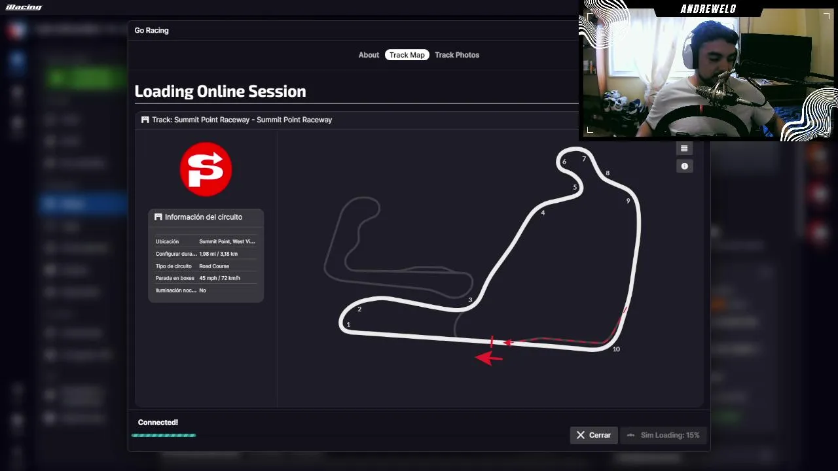The width and height of the screenshot is (838, 471).
Task: Click the 'Road Course' value
Action: [x=214, y=266]
